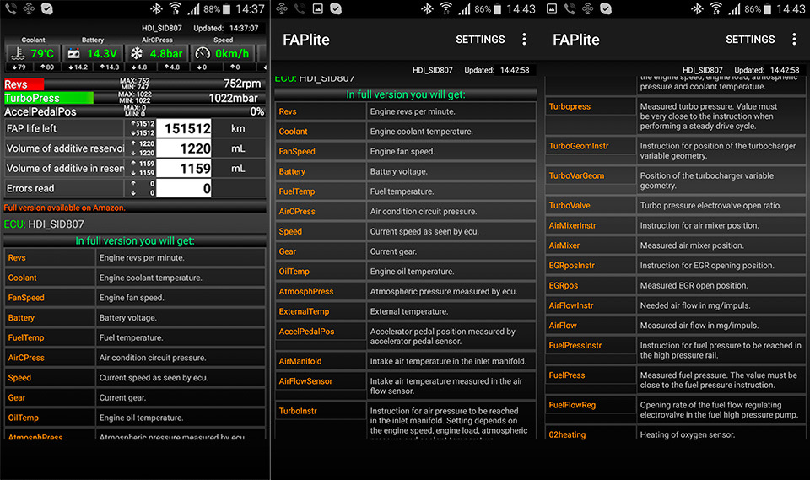This screenshot has height=480, width=810.
Task: Tap the 'Errors read' label
Action: pyautogui.click(x=30, y=188)
